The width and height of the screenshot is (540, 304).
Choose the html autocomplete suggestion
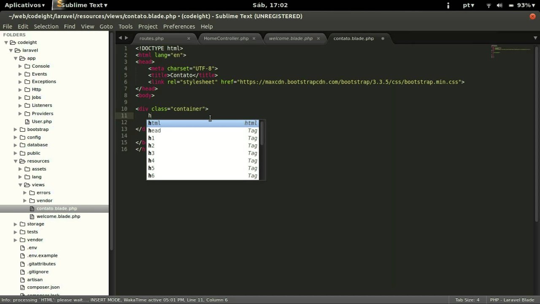point(202,123)
